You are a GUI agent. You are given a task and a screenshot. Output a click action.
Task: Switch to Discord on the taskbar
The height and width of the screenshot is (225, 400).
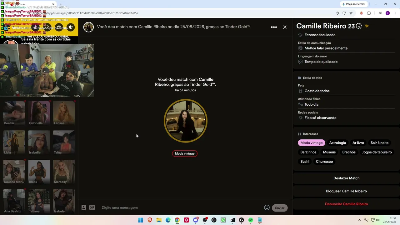click(x=196, y=220)
